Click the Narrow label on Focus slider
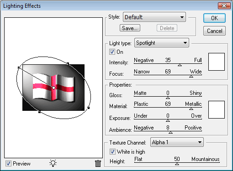Screen dimensions: 233x171 pos(142,72)
